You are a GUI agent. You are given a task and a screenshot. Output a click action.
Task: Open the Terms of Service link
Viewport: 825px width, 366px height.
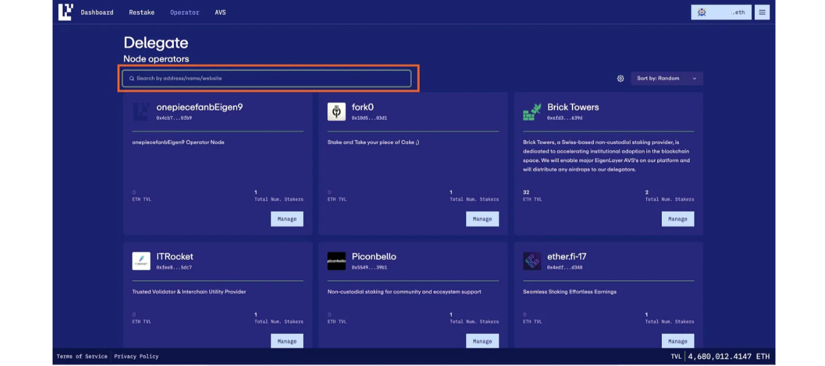click(x=82, y=356)
